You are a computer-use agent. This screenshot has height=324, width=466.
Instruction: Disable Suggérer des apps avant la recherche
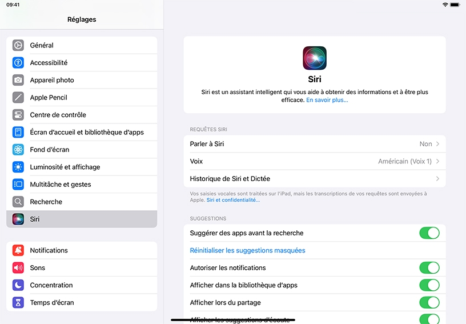pos(429,233)
